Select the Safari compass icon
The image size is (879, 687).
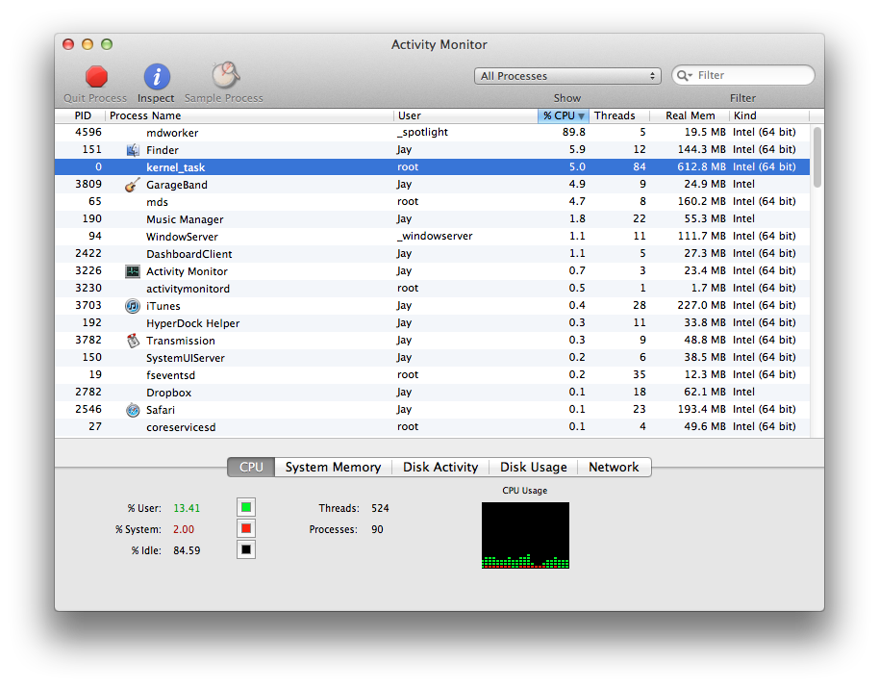click(133, 410)
